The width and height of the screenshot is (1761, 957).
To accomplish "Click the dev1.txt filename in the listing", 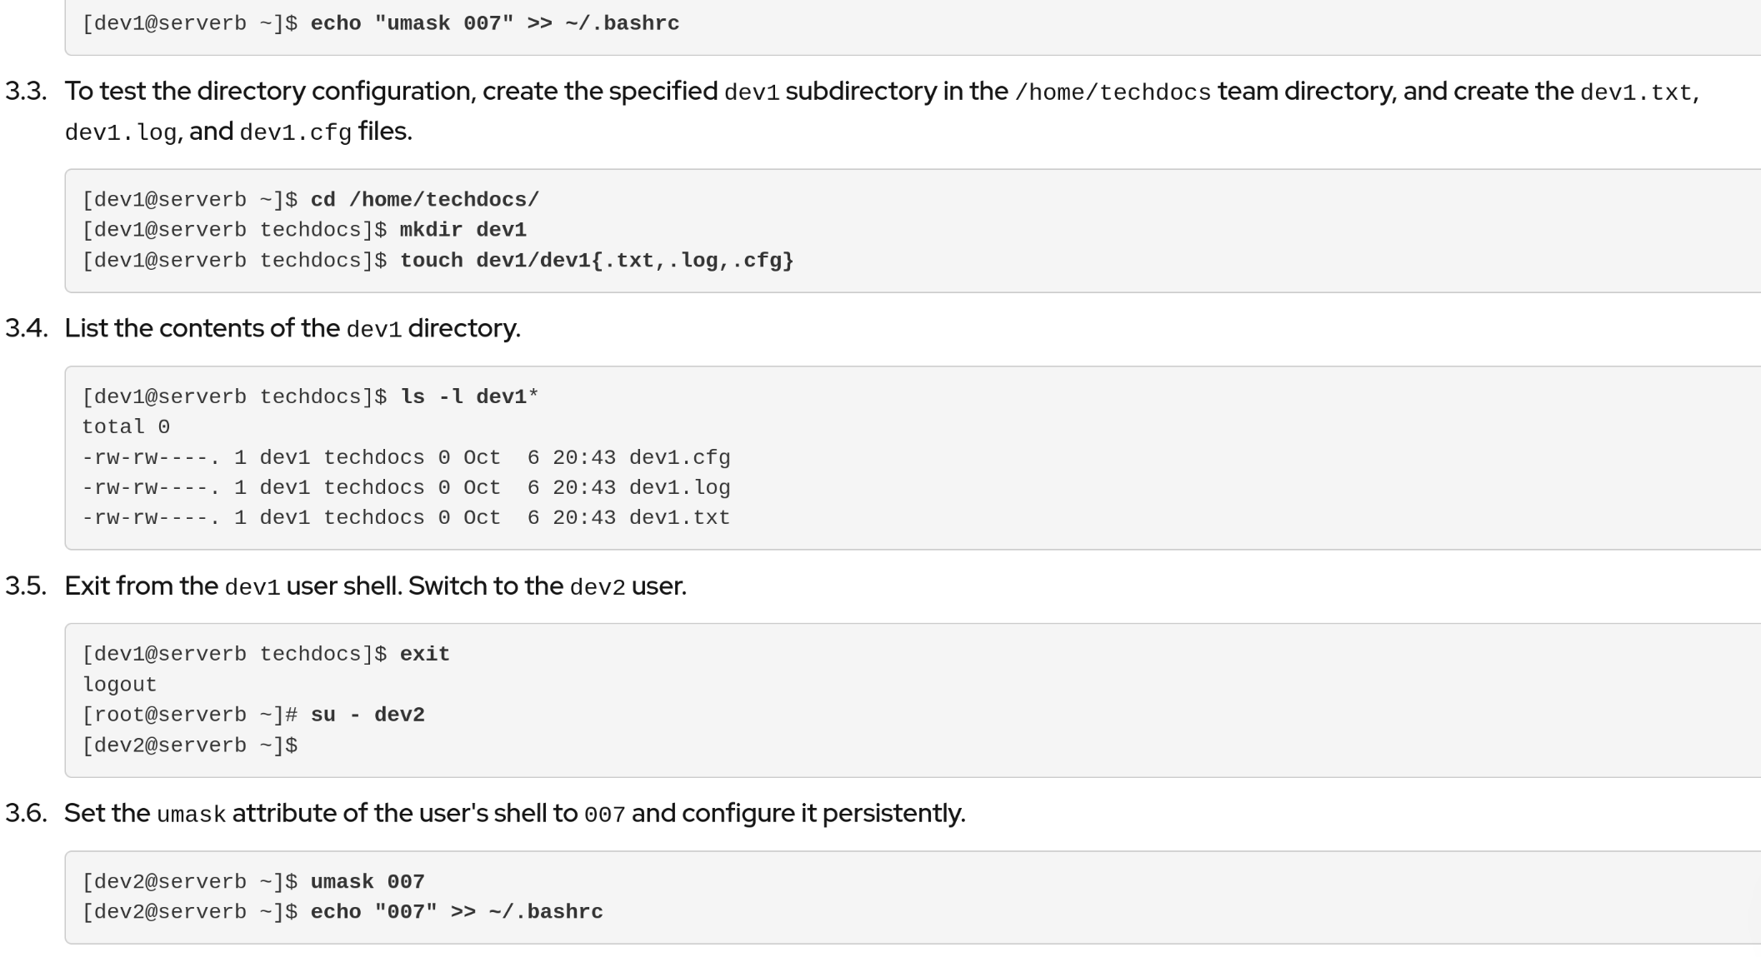I will (x=679, y=518).
